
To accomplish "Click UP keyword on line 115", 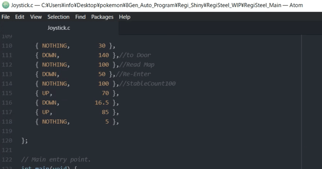I will tap(46, 93).
